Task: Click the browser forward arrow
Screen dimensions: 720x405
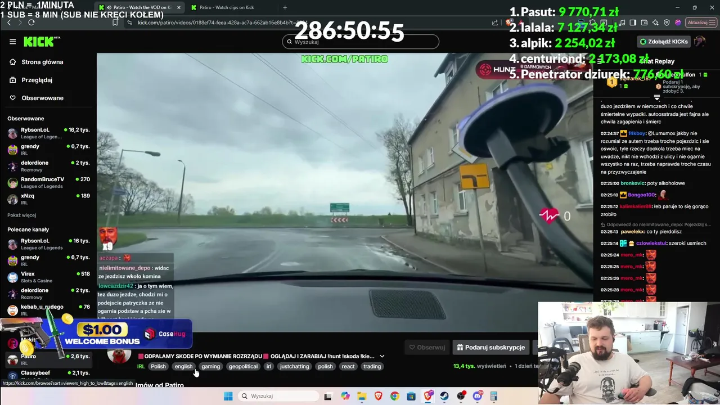Action: point(20,22)
